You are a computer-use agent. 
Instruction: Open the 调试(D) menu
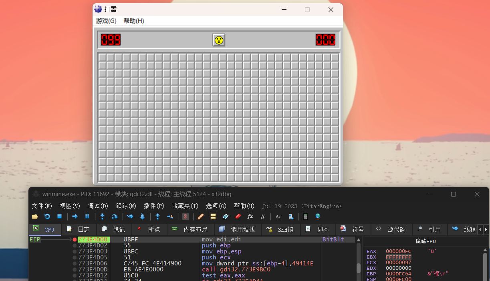click(x=98, y=206)
